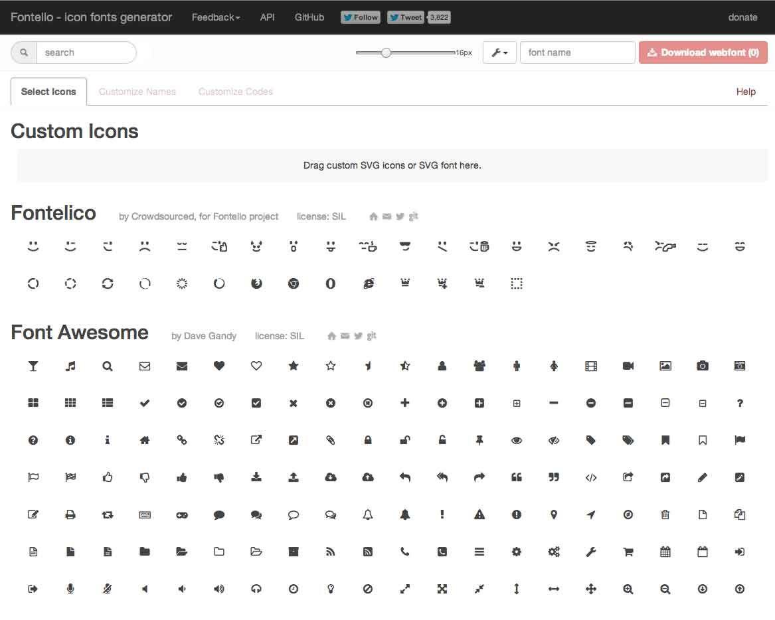
Task: Select the outlined heart icon
Action: coord(256,366)
